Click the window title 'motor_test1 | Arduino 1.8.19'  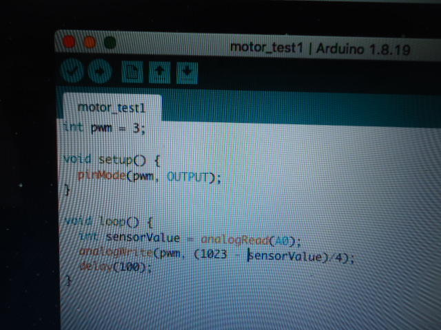pyautogui.click(x=320, y=49)
